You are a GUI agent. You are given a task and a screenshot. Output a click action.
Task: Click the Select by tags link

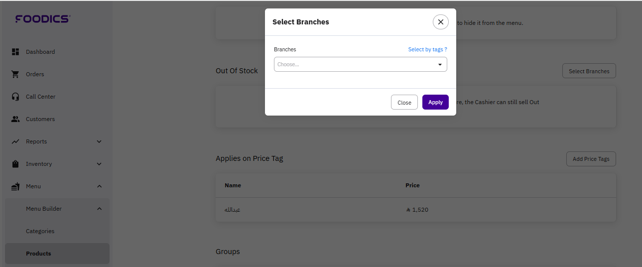(427, 49)
